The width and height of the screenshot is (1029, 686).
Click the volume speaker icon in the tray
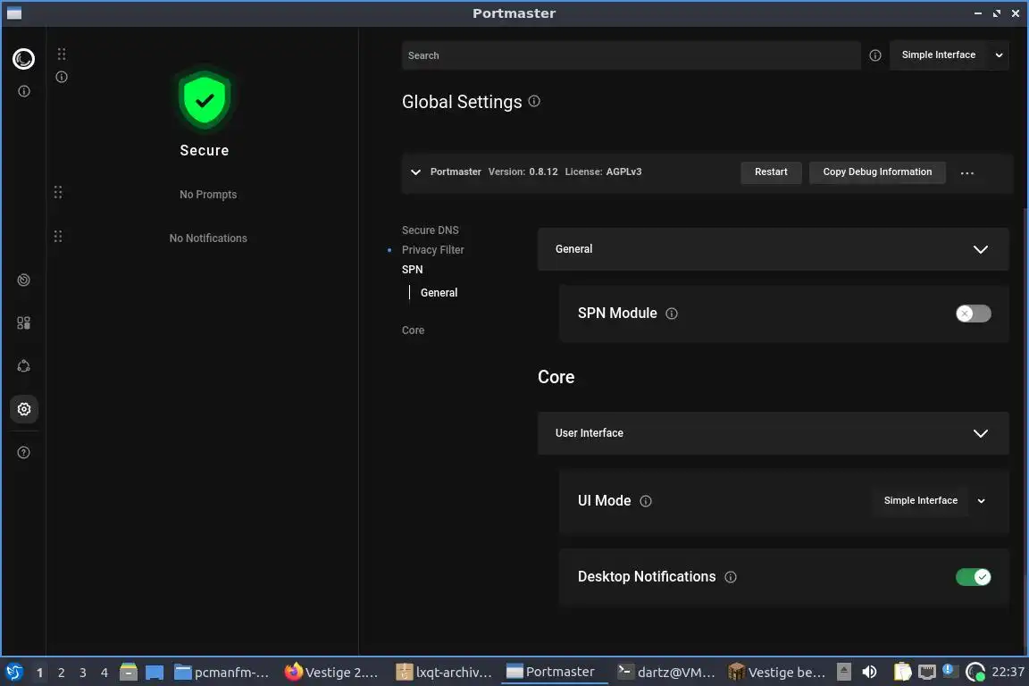tap(869, 672)
